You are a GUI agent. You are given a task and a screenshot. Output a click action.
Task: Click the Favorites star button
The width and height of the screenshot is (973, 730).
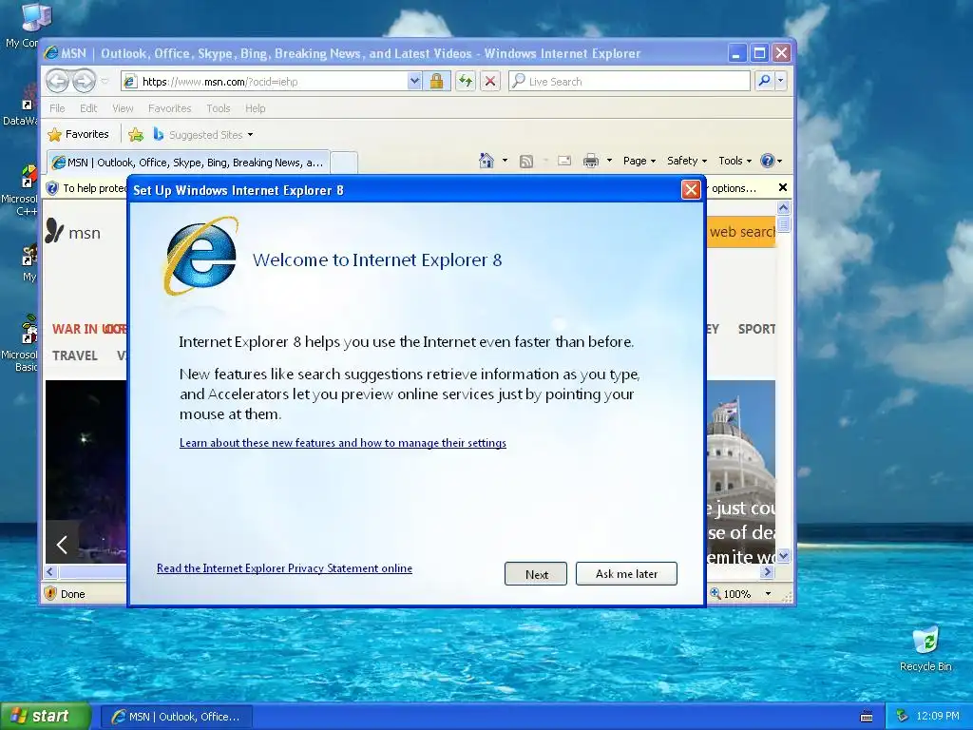point(79,134)
